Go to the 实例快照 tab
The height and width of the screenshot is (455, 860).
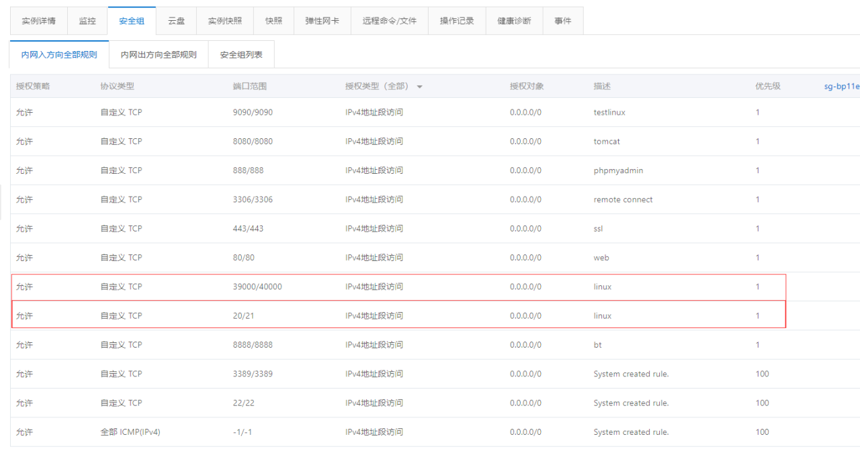tap(225, 21)
